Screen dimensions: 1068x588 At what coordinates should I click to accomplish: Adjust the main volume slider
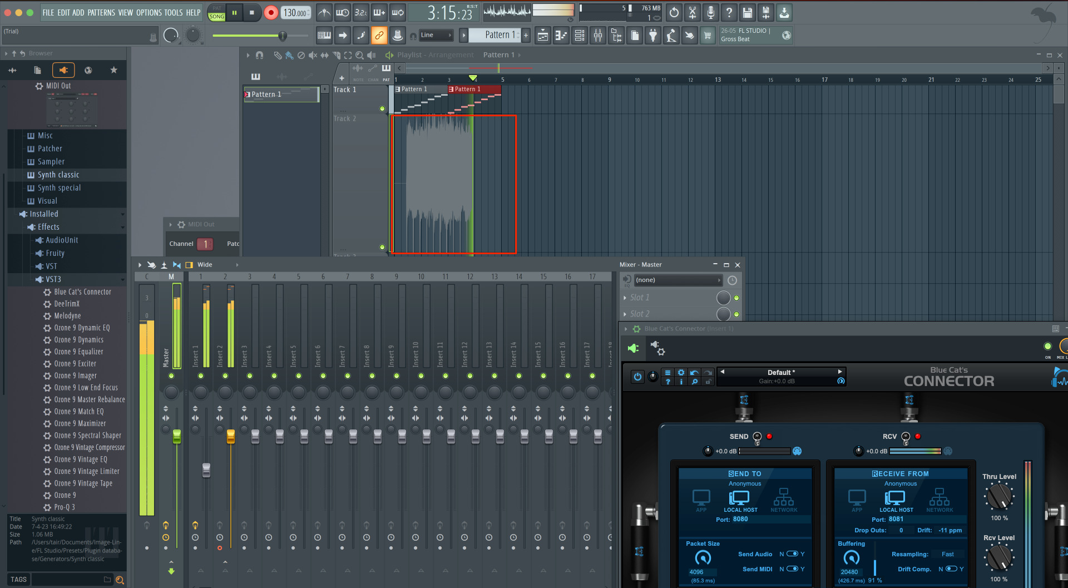pos(260,36)
